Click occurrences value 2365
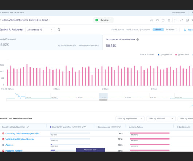Image resolution: width=193 pixels, height=161 pixels. (120, 145)
